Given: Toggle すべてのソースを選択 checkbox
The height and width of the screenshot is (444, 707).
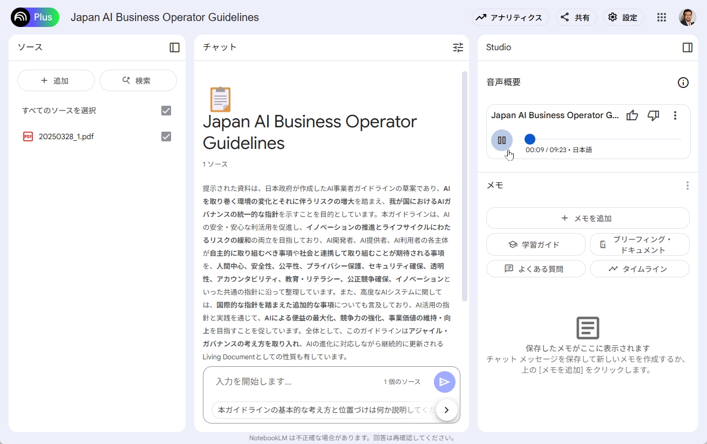Looking at the screenshot, I should (x=166, y=111).
